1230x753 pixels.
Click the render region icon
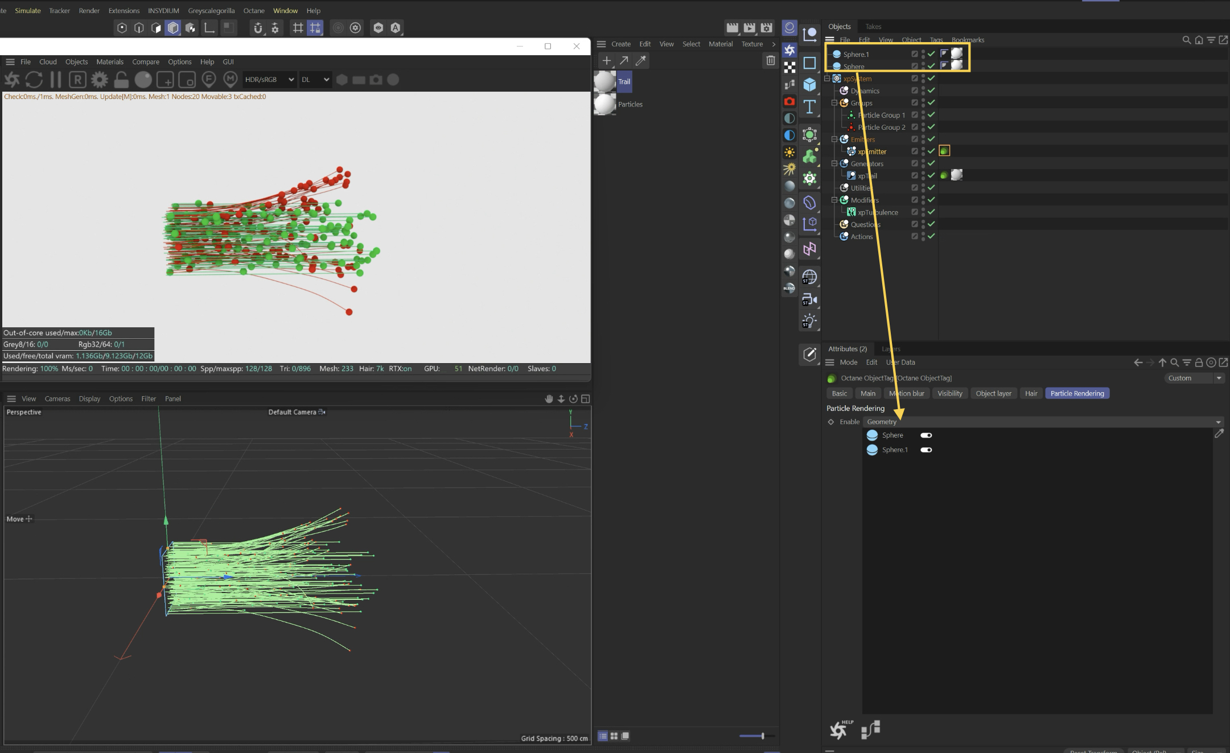coord(165,80)
